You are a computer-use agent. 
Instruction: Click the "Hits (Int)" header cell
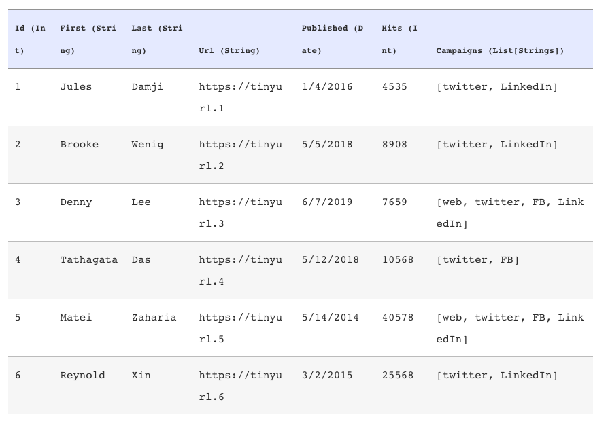[x=400, y=39]
